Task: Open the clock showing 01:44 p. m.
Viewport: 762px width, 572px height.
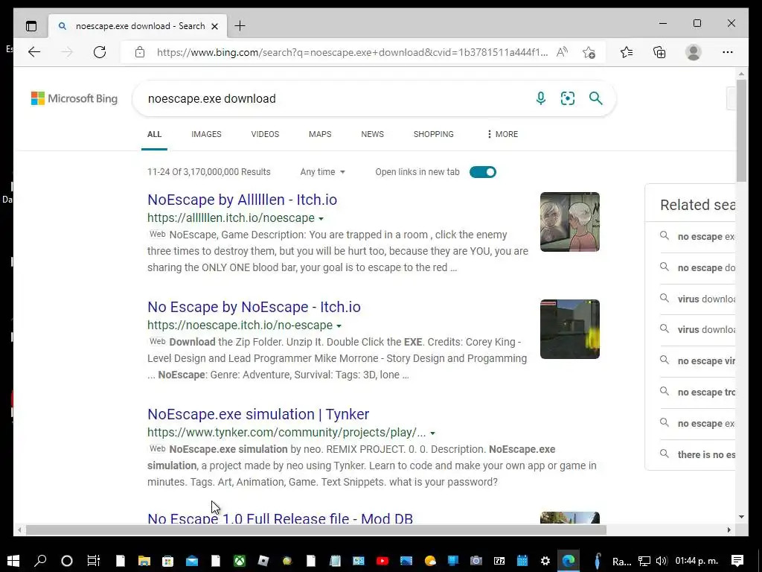Action: tap(697, 561)
